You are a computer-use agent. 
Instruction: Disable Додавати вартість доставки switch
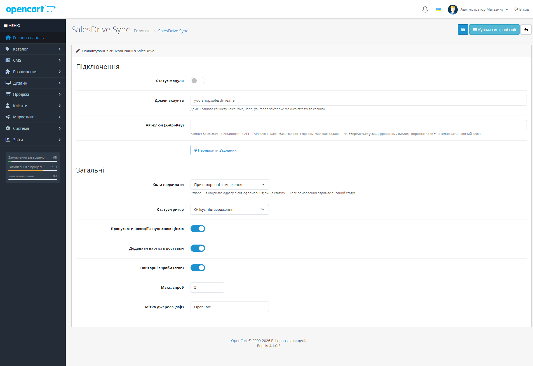[198, 248]
